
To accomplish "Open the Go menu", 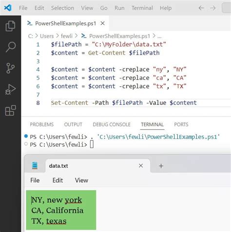I will [104, 8].
